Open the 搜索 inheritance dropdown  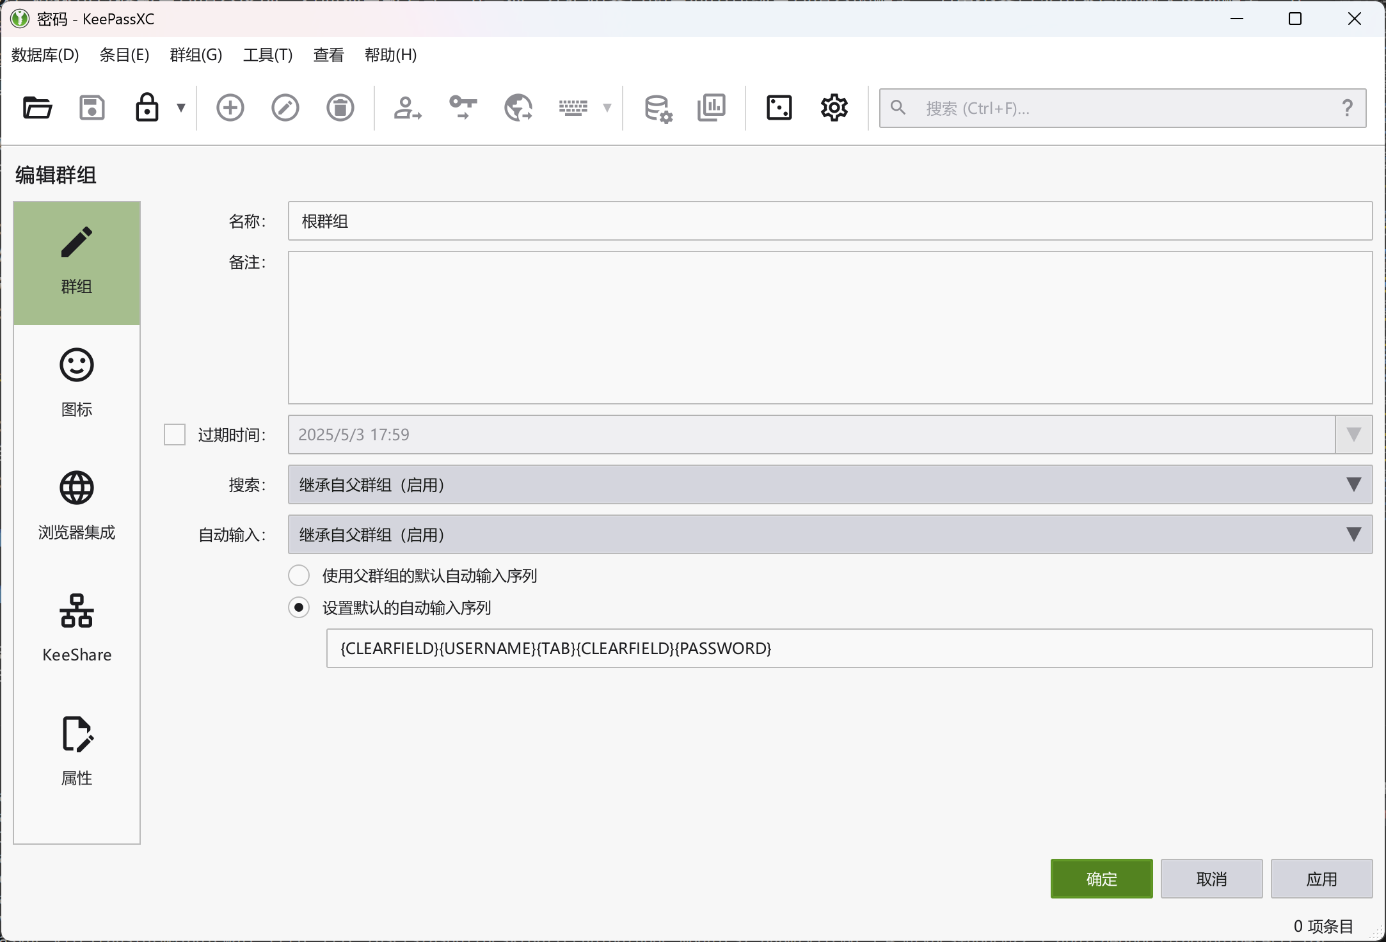tap(830, 484)
